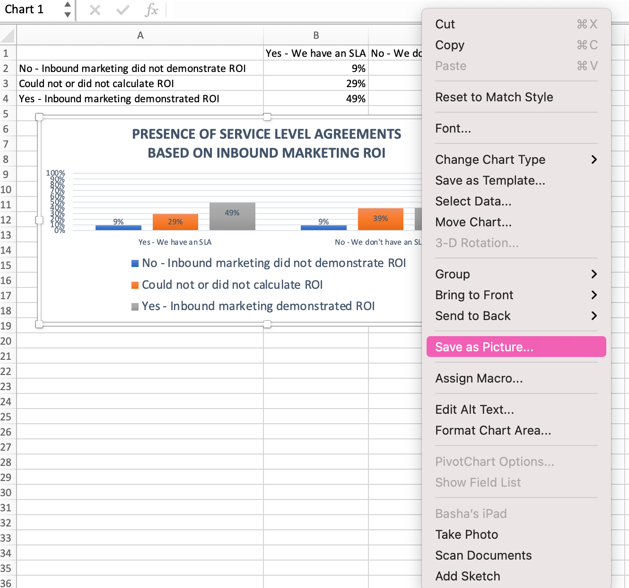Click the chart's 100% vertical axis label
The width and height of the screenshot is (629, 588).
pyautogui.click(x=56, y=173)
